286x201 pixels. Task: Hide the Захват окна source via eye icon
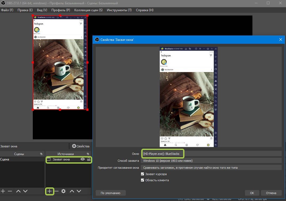point(83,159)
